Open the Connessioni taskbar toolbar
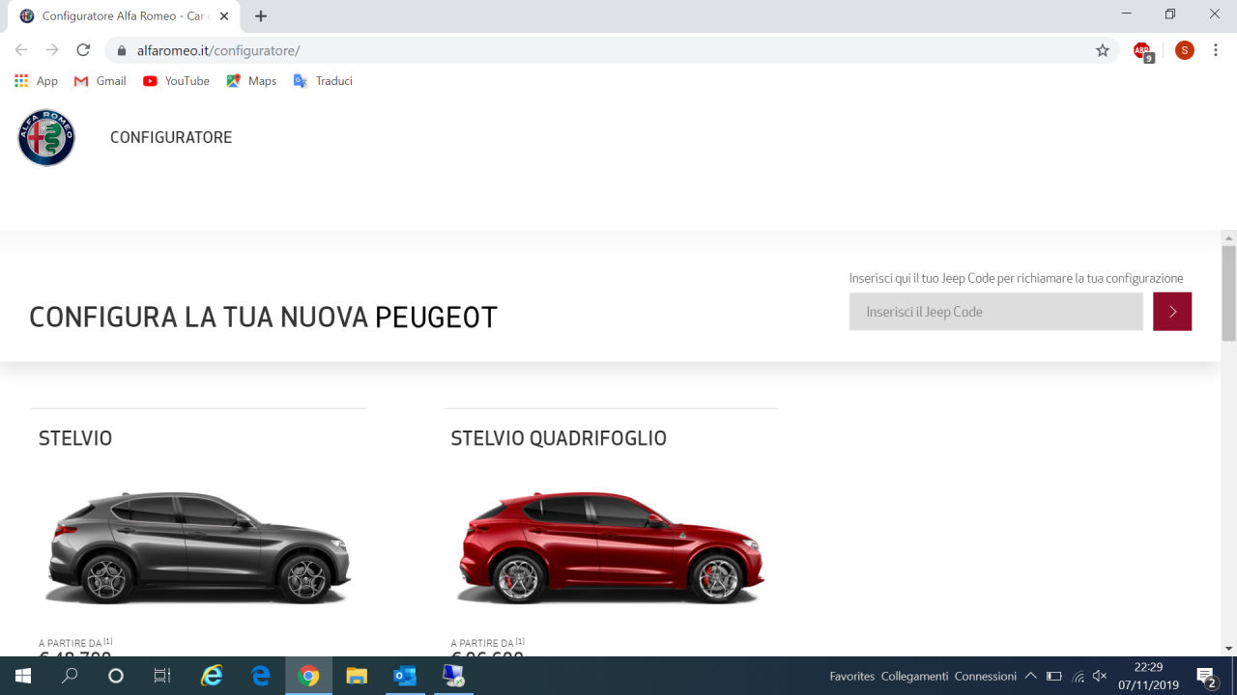Viewport: 1237px width, 695px height. [x=986, y=676]
